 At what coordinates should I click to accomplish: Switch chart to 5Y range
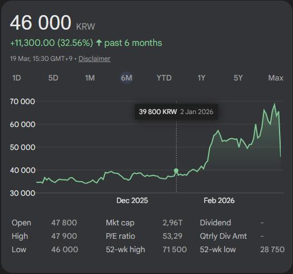pyautogui.click(x=238, y=78)
